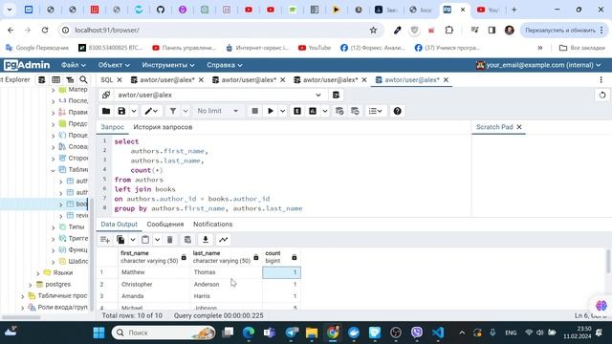Open the macros list menu
The width and height of the screenshot is (612, 344).
click(x=375, y=111)
